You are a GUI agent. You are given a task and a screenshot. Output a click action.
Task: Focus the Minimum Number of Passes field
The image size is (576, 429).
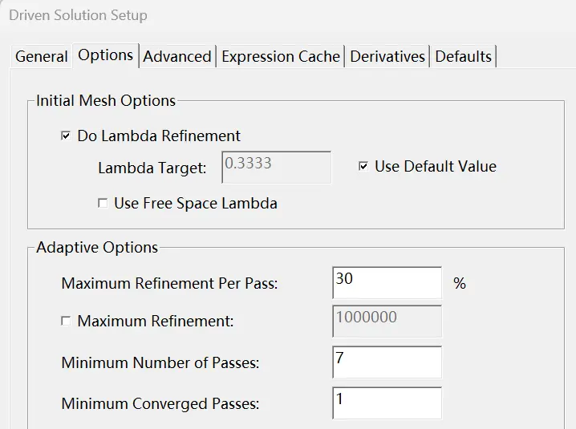click(x=387, y=362)
